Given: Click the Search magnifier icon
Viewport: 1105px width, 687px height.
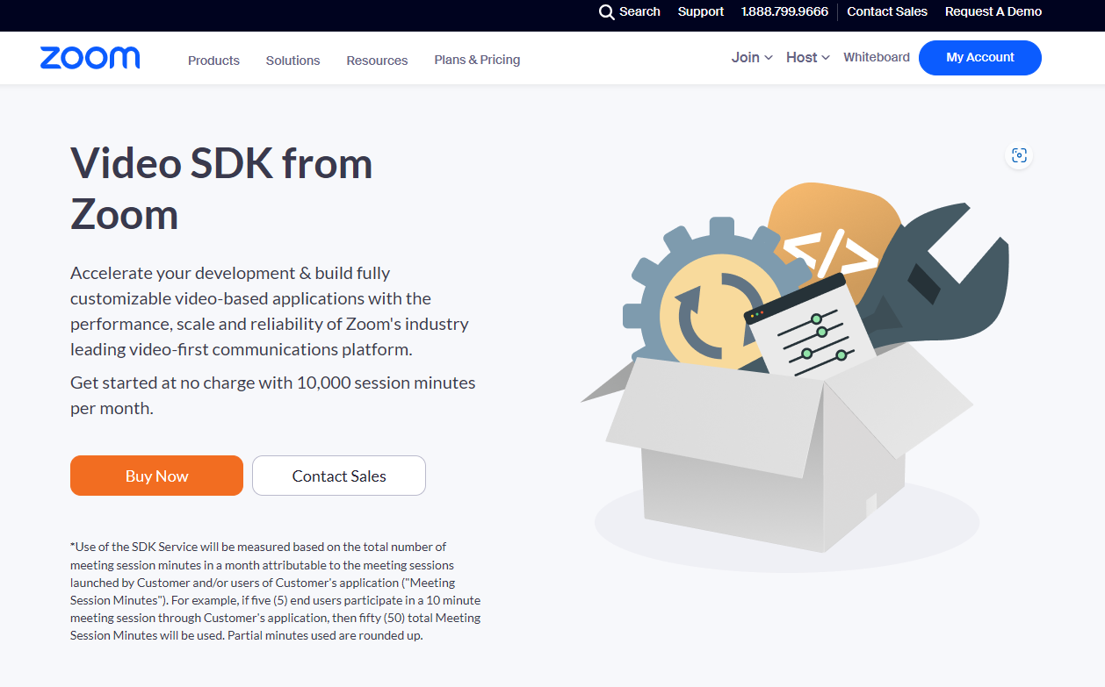Looking at the screenshot, I should coord(607,12).
